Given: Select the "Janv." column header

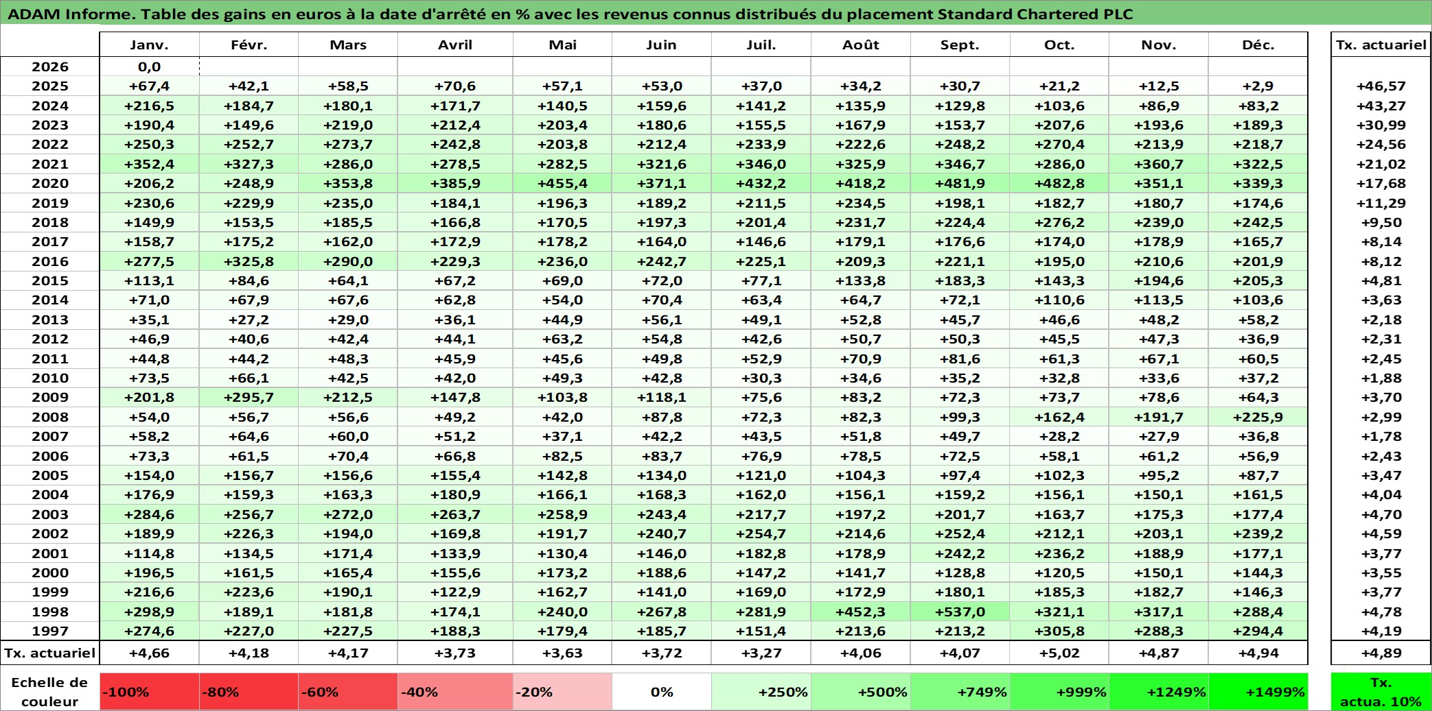Looking at the screenshot, I should click(x=150, y=45).
